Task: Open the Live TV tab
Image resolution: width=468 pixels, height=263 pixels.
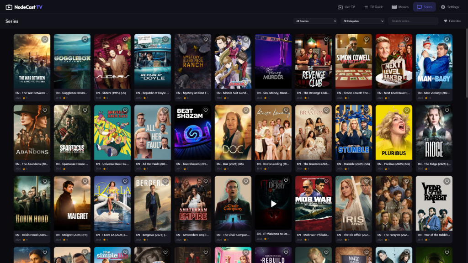Action: (x=346, y=7)
